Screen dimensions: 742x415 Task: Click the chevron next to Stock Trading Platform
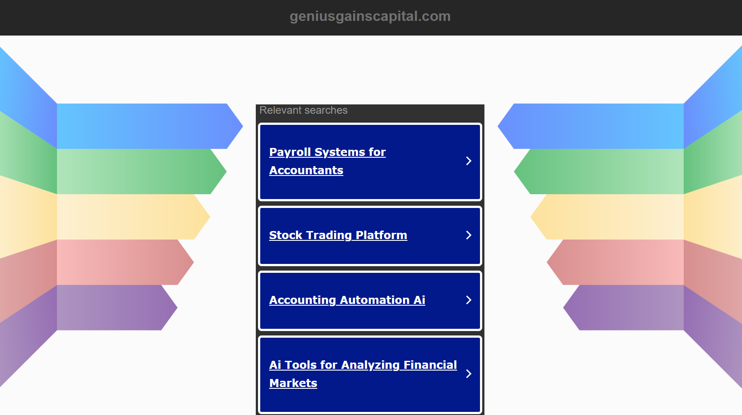click(x=468, y=235)
